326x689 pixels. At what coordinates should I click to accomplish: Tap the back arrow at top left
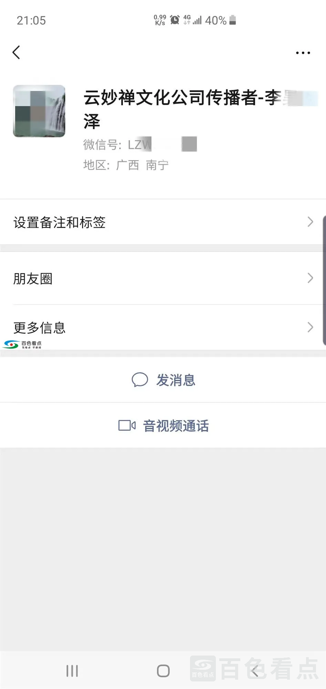click(x=16, y=52)
